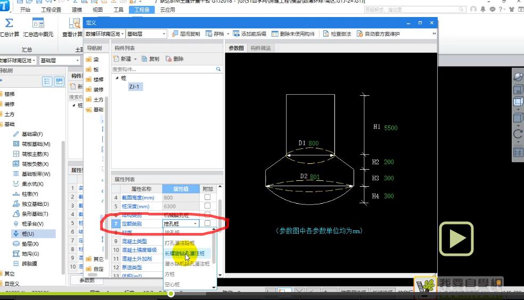
Task: Switch to the 参数图 tab
Action: [236, 48]
